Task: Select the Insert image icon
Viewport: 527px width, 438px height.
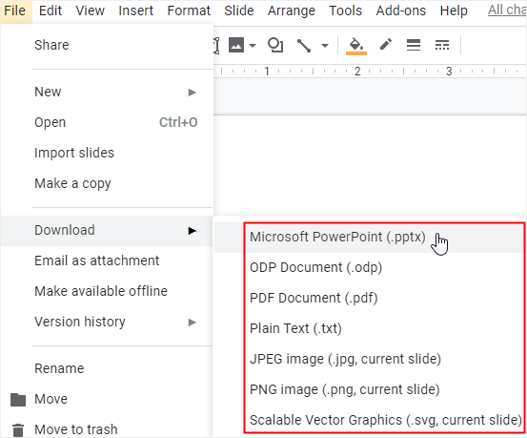Action: [x=236, y=45]
